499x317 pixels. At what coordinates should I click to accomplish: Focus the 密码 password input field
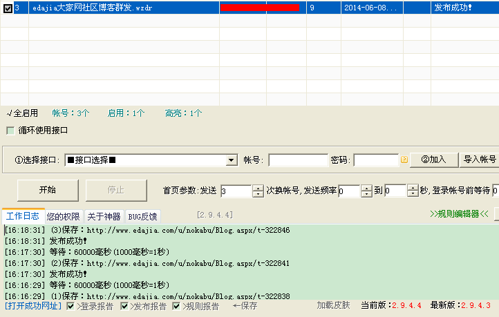tap(376, 160)
